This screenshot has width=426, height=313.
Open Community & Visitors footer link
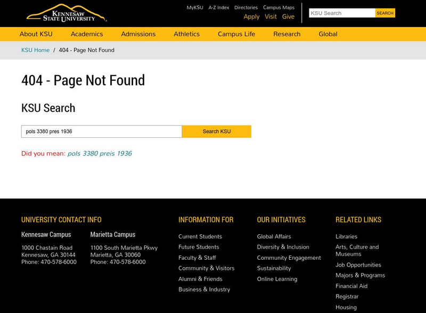point(206,268)
